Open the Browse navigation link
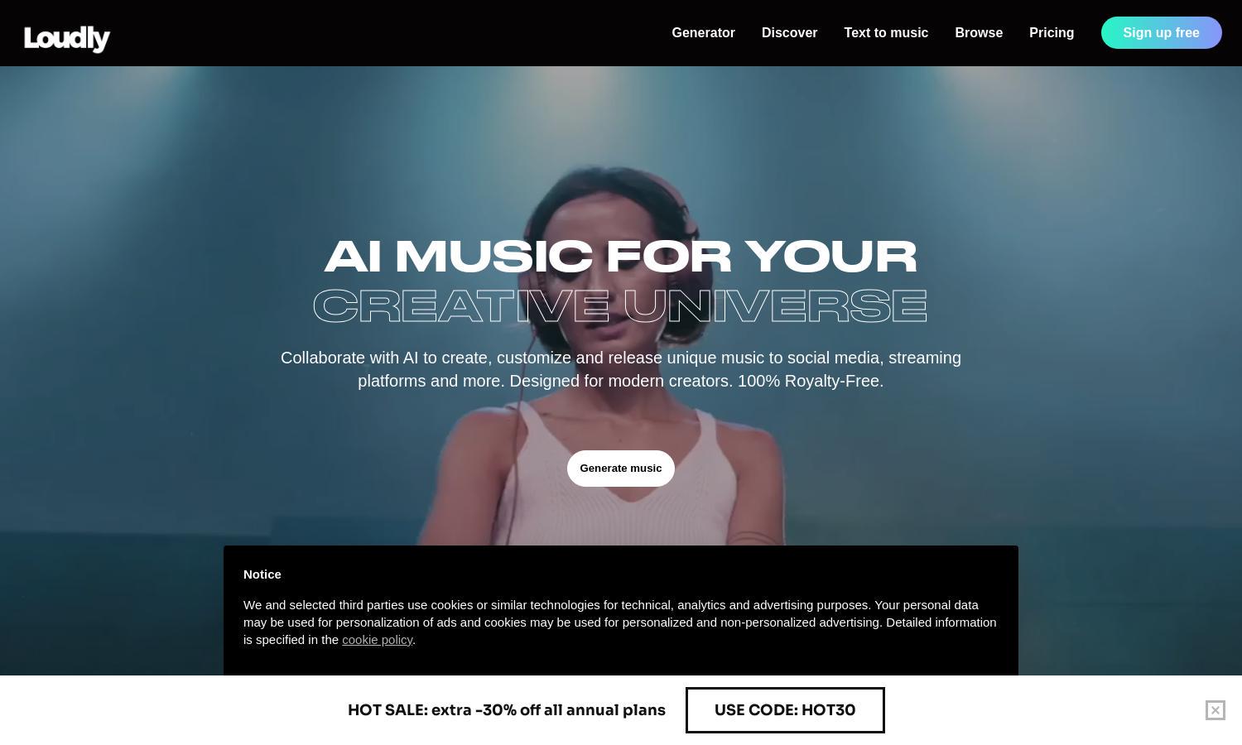Image resolution: width=1242 pixels, height=745 pixels. pyautogui.click(x=979, y=33)
